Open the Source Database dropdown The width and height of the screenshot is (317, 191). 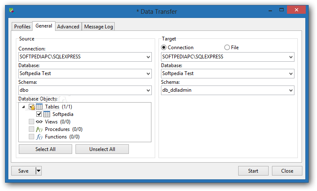pos(148,74)
